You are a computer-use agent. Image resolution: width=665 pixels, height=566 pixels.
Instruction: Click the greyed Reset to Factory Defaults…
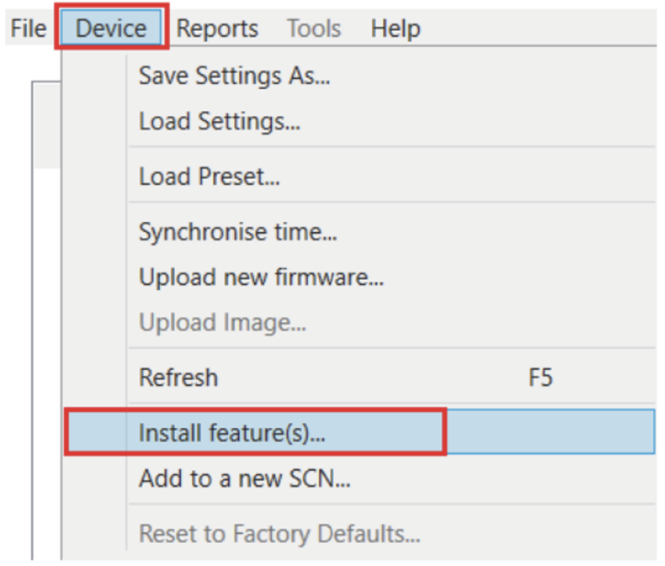279,533
